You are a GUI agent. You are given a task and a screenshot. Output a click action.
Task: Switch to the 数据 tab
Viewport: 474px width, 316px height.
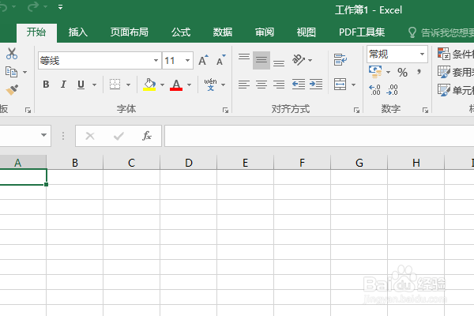pos(223,32)
